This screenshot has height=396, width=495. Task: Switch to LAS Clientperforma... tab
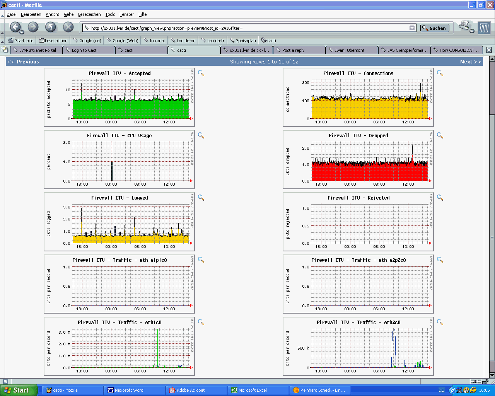(x=404, y=50)
